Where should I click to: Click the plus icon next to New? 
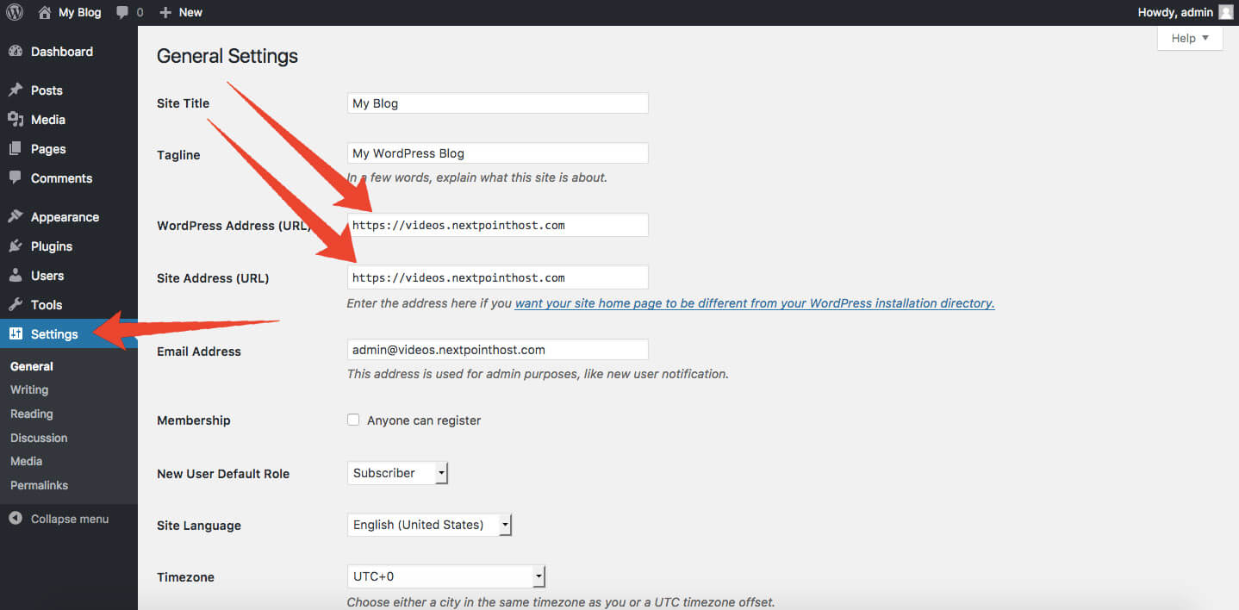[165, 12]
